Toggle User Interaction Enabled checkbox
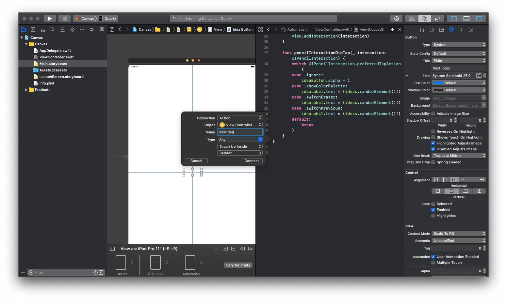This screenshot has width=507, height=301. [433, 257]
